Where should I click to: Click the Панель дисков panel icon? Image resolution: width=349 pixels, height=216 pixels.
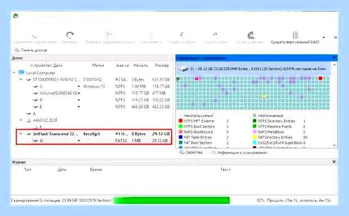click(17, 50)
